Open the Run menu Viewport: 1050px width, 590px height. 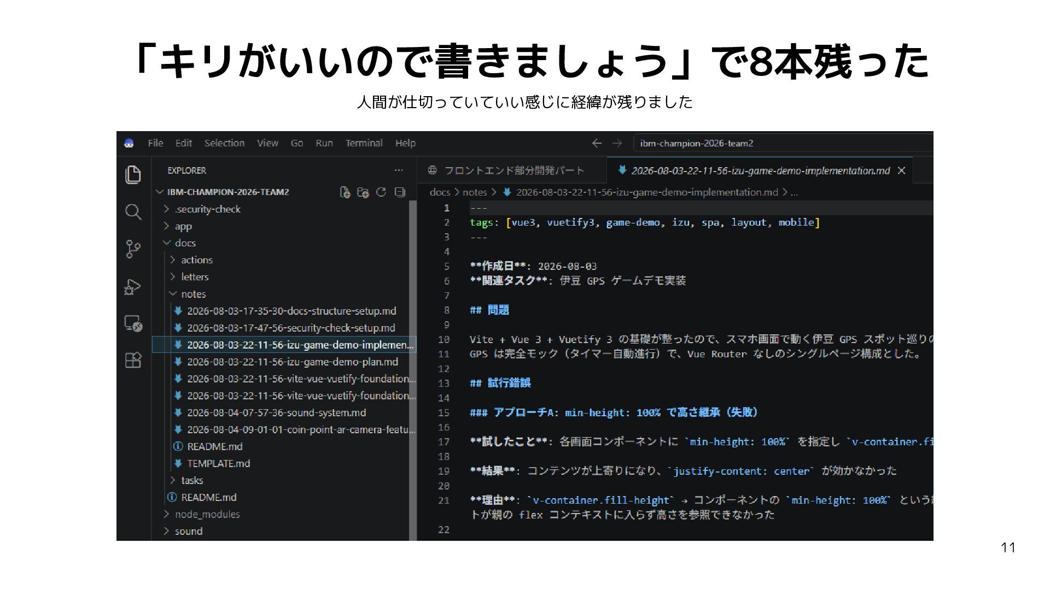tap(324, 143)
